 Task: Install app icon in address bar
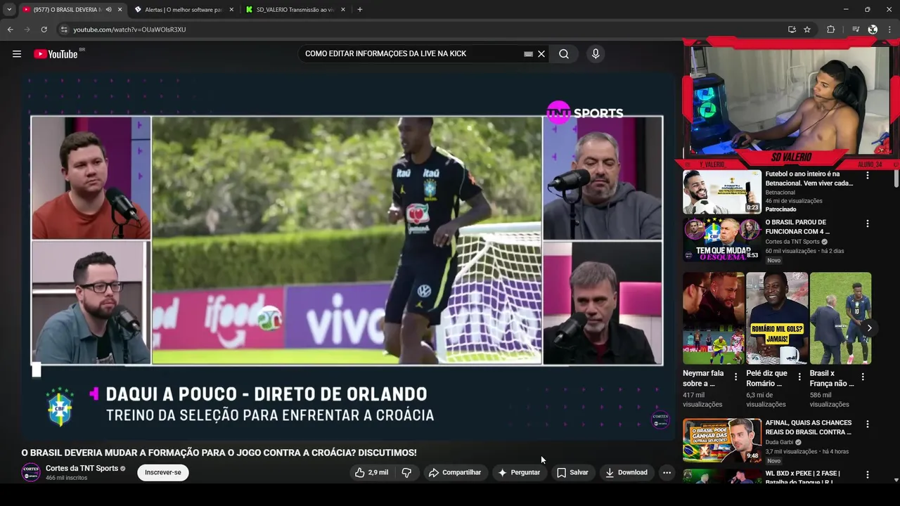[x=792, y=30]
